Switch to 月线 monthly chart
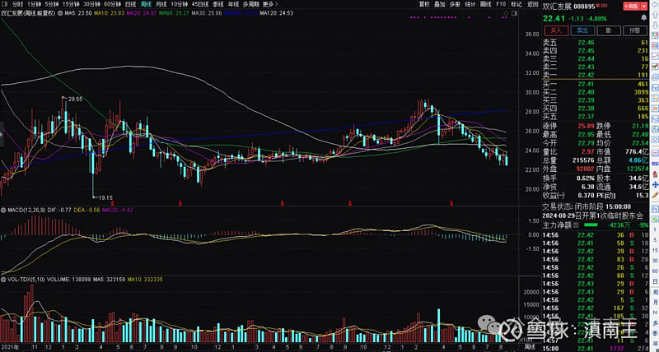Viewport: 659px width, 352px height. click(161, 4)
